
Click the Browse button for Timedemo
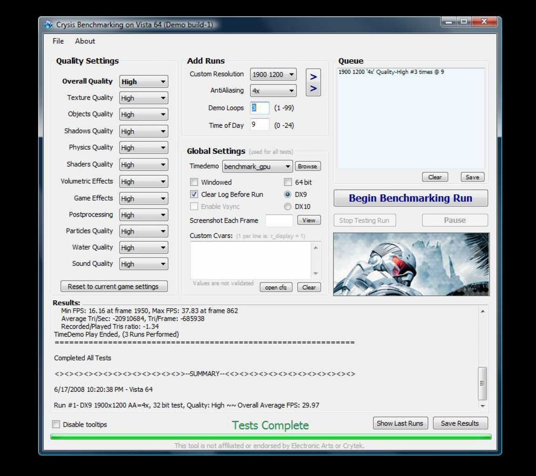point(308,166)
